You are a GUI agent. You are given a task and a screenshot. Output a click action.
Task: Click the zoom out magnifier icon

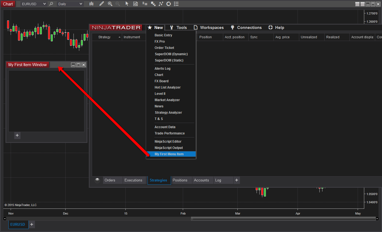pos(118,4)
